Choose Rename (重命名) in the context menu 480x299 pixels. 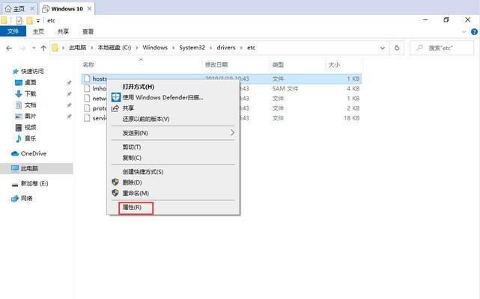click(x=136, y=193)
